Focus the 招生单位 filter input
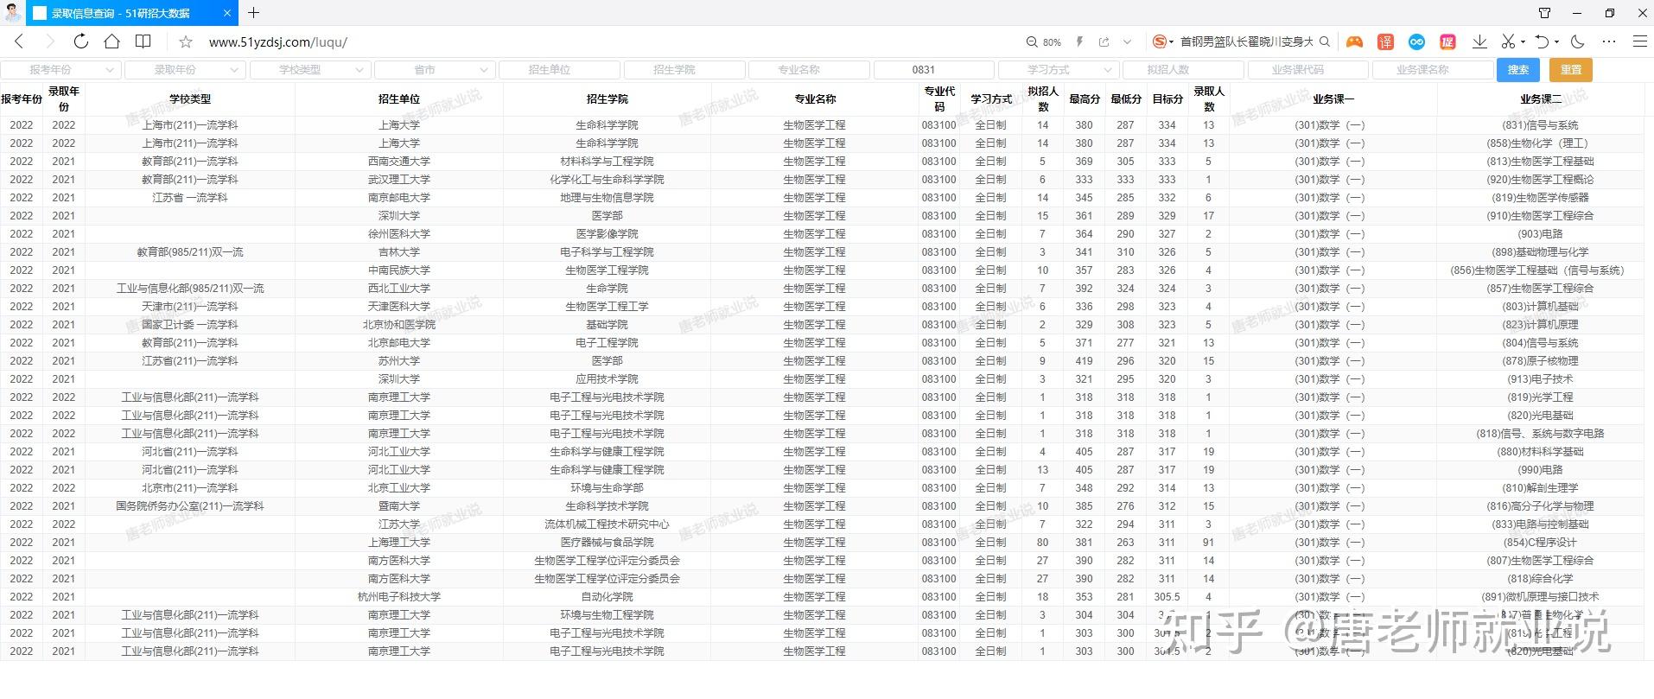The image size is (1654, 699). click(x=559, y=70)
